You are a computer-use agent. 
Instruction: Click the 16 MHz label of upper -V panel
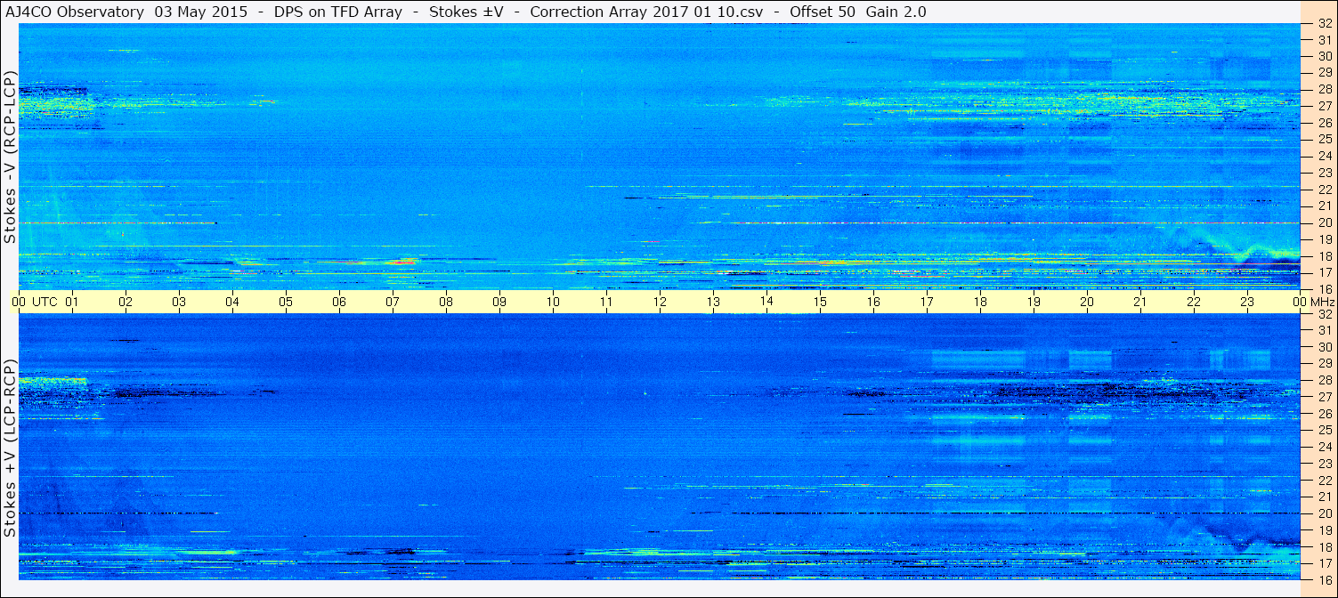(1324, 288)
